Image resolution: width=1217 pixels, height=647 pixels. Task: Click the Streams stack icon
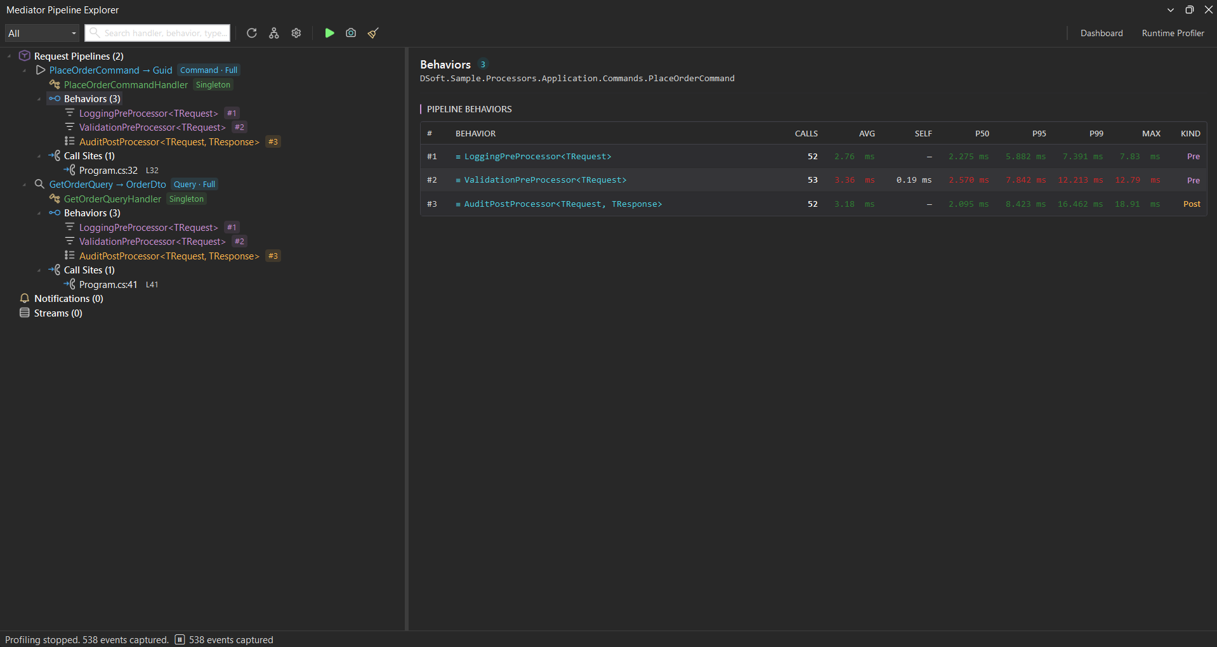pyautogui.click(x=25, y=313)
